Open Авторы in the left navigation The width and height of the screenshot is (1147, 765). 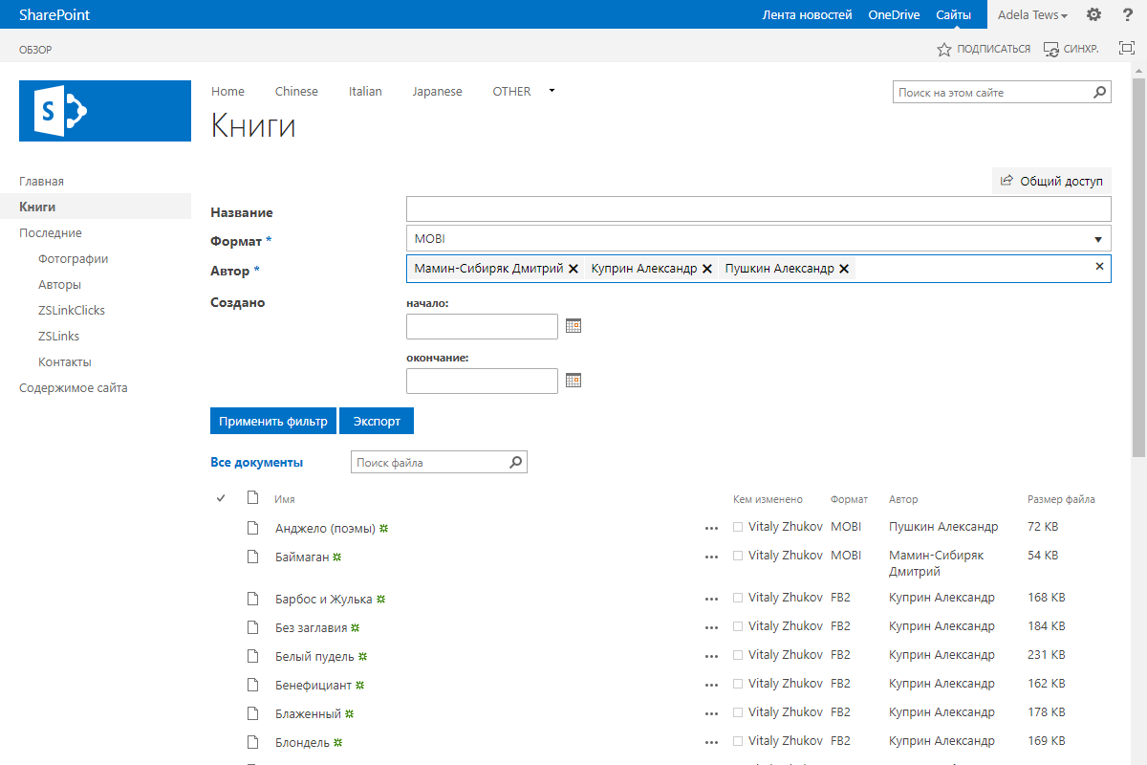pos(59,285)
